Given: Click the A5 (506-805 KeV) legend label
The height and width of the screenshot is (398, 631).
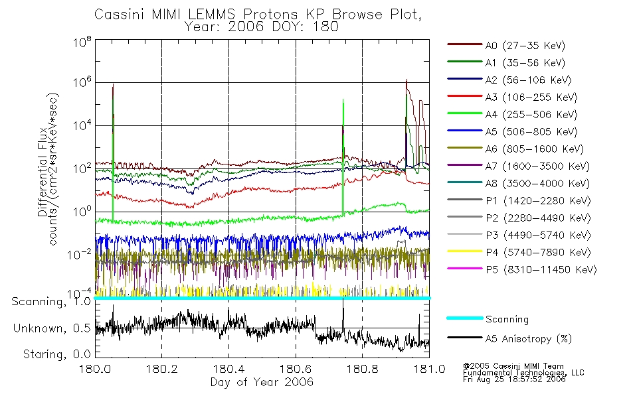Looking at the screenshot, I should click(x=531, y=132).
